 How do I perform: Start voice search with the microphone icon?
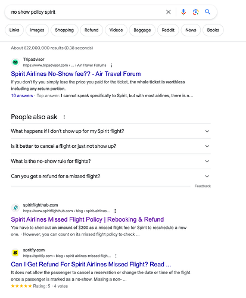[x=183, y=12]
